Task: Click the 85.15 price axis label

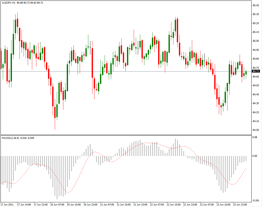Action: (x=256, y=32)
